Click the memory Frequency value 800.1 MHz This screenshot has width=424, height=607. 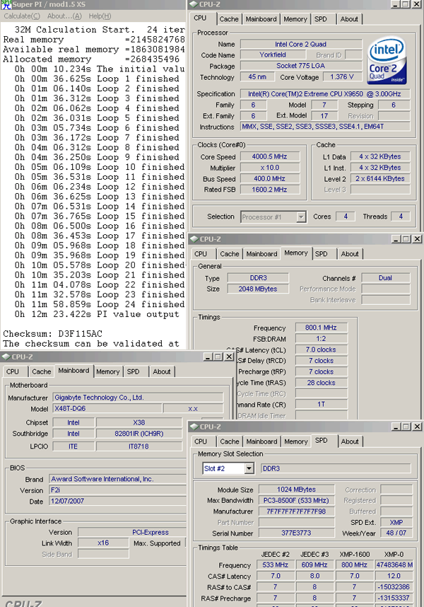coord(322,328)
